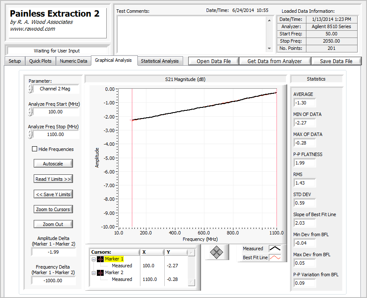Viewport: 367px width, 298px height.
Task: Click the AVERAGE statistic value -1.30
Action: point(304,103)
